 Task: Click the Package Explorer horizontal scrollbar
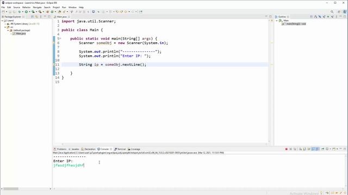pos(11,189)
